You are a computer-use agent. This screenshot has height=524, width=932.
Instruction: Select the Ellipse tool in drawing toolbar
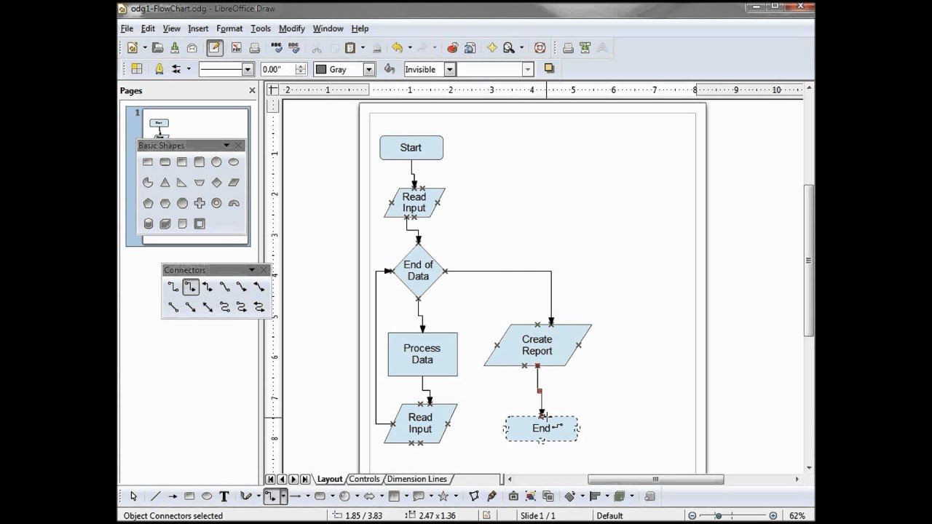(207, 496)
